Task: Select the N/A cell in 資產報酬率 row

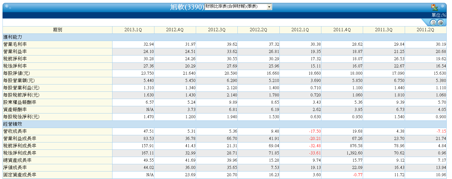Action: click(150, 110)
